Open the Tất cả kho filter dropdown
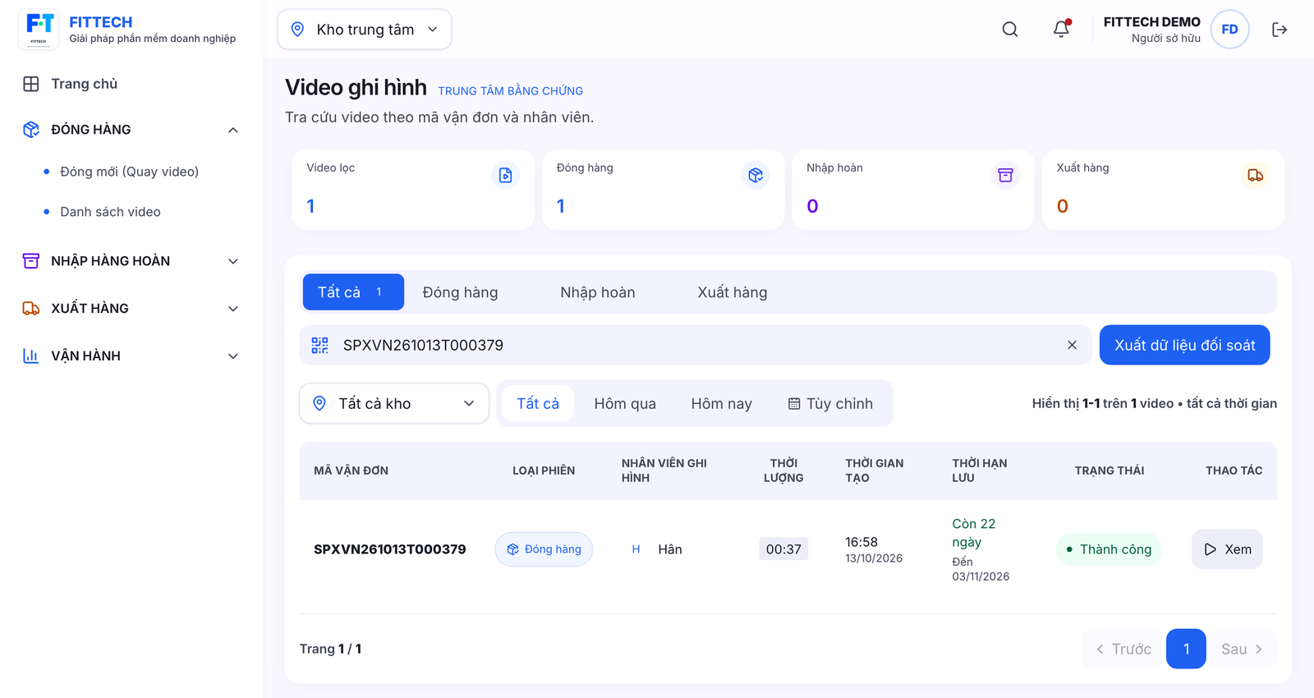Screen dimensions: 1314x698 click(x=394, y=403)
